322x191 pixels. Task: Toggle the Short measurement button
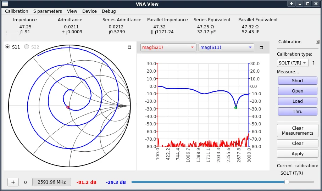coord(297,81)
